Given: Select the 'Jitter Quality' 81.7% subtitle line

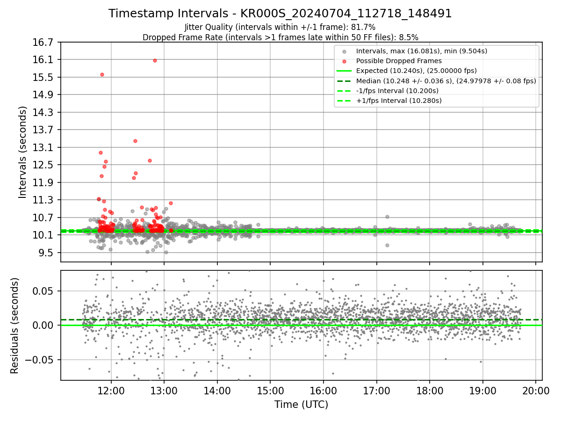Looking at the screenshot, I should point(280,27).
